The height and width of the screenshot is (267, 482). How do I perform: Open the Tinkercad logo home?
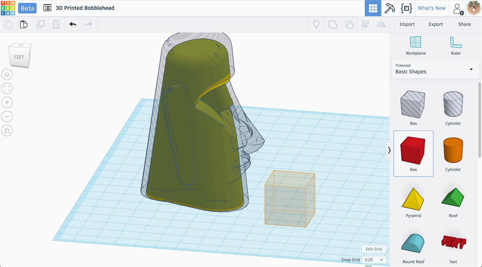tap(8, 8)
